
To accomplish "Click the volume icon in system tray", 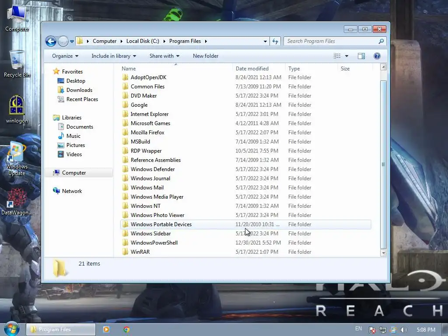I will pyautogui.click(x=403, y=330).
